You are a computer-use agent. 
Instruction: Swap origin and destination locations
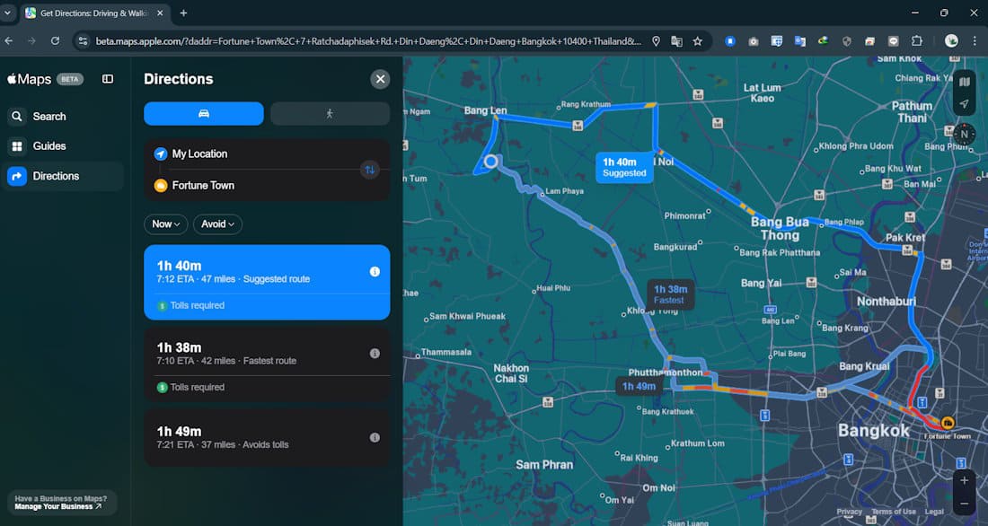pyautogui.click(x=369, y=170)
